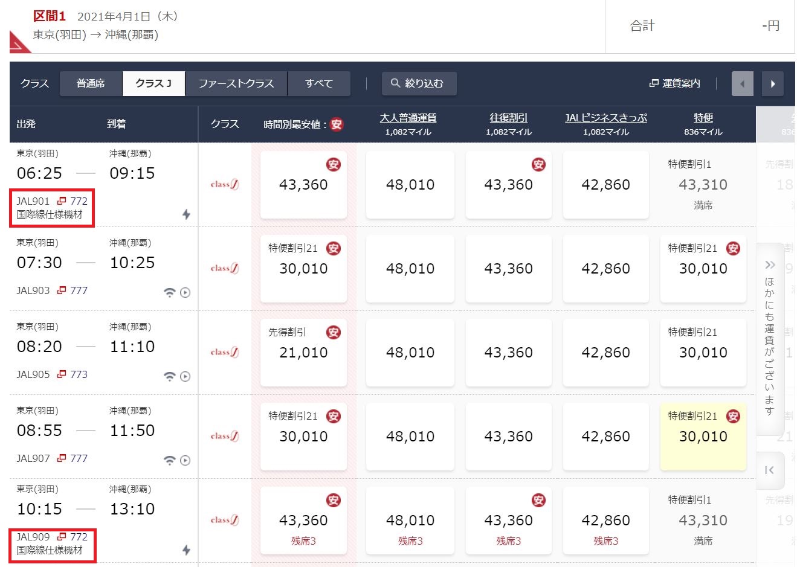Click the video play icon on JAL905
The image size is (797, 567).
click(x=186, y=377)
